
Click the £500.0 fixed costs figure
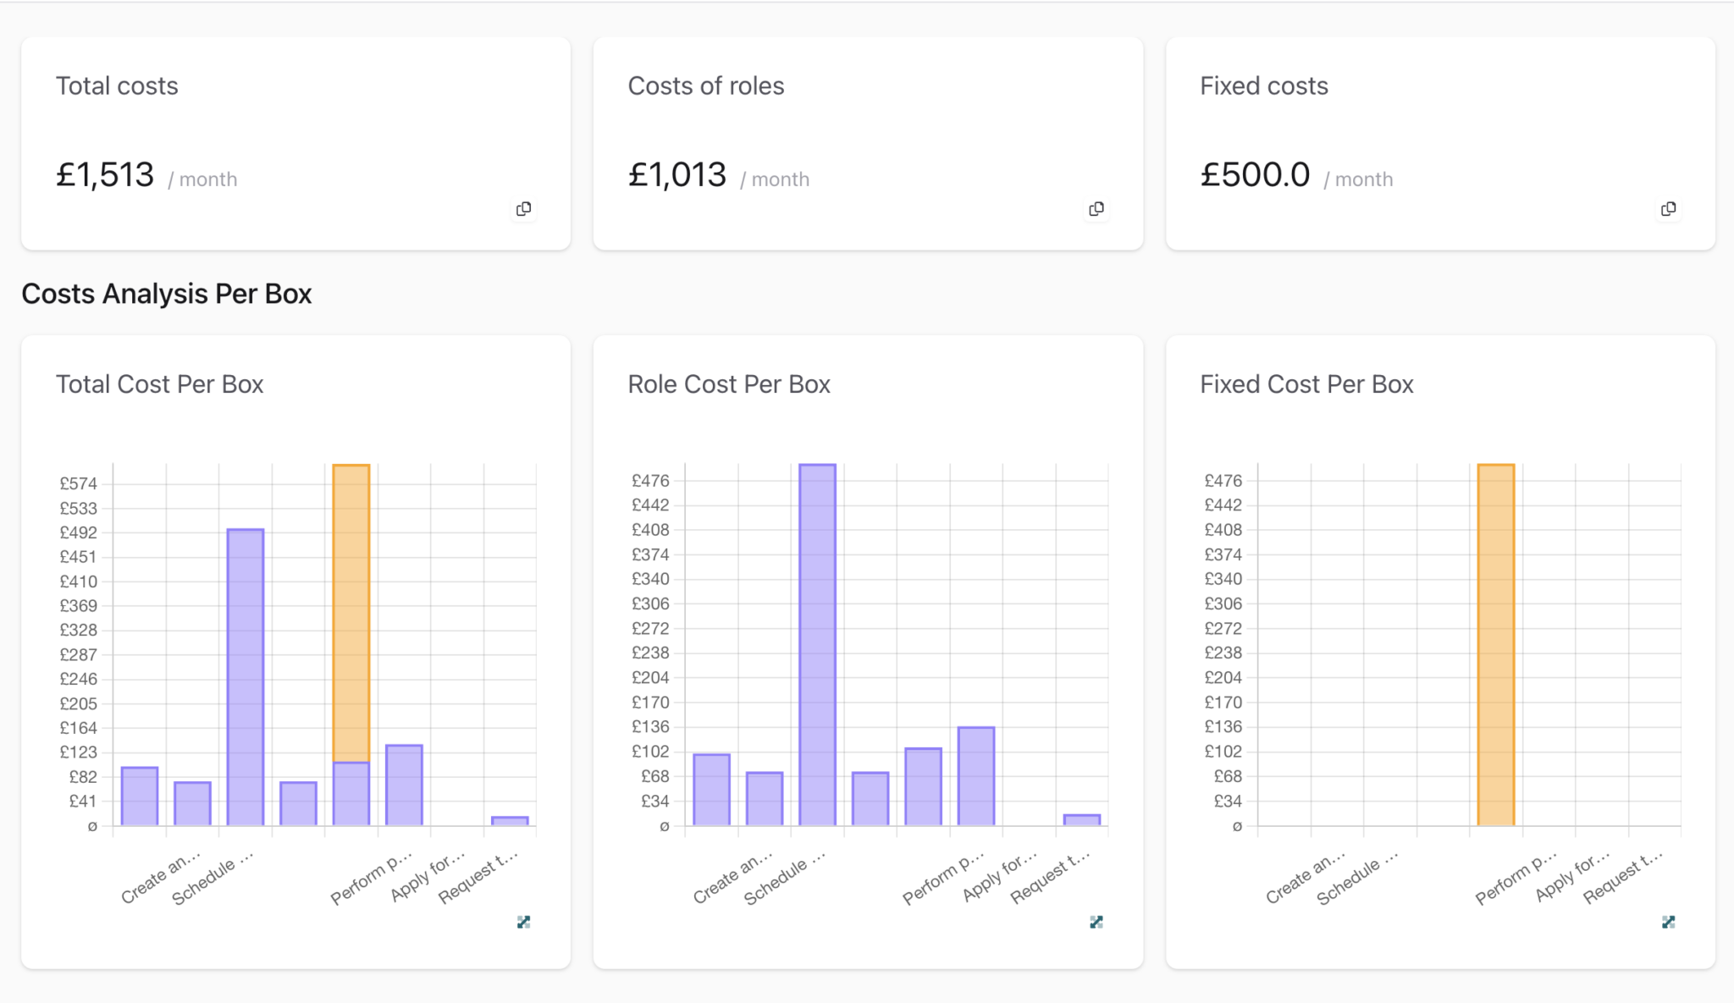coord(1255,175)
